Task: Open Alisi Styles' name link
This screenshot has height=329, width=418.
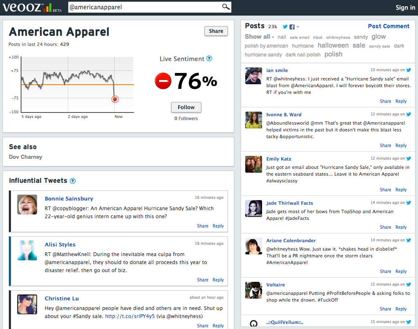Action: [60, 244]
